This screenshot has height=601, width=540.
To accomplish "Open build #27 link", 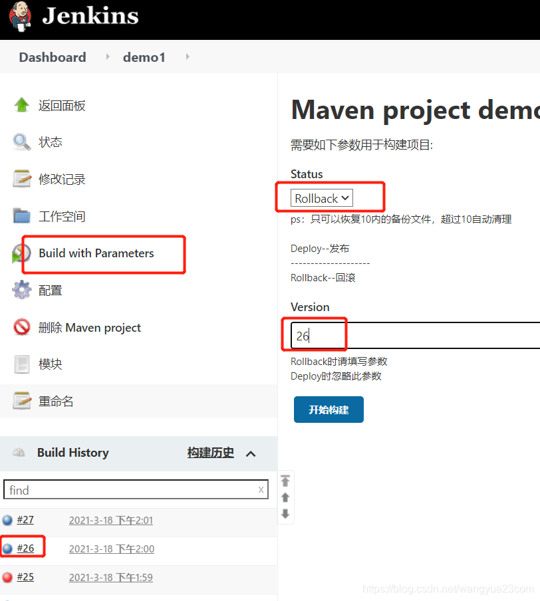I will (x=25, y=520).
